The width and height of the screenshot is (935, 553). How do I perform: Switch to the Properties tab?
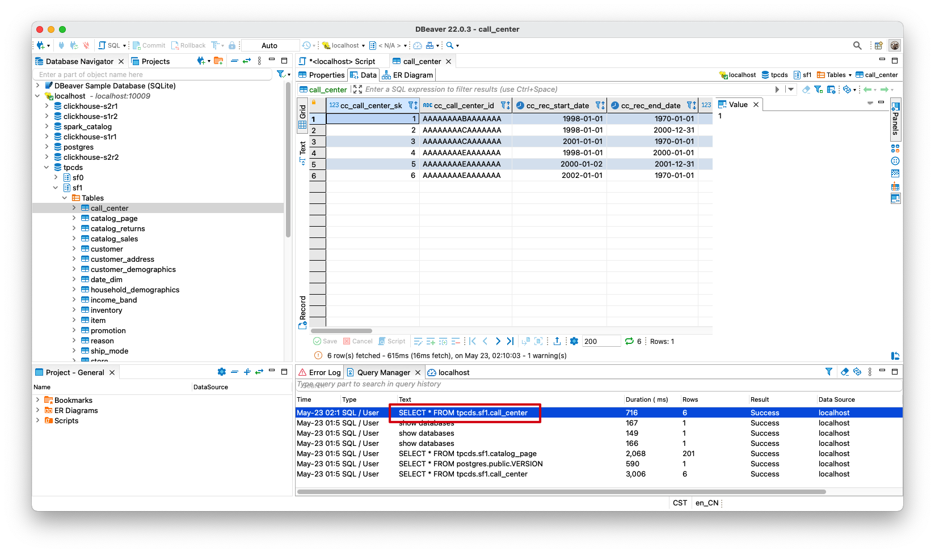pyautogui.click(x=322, y=75)
